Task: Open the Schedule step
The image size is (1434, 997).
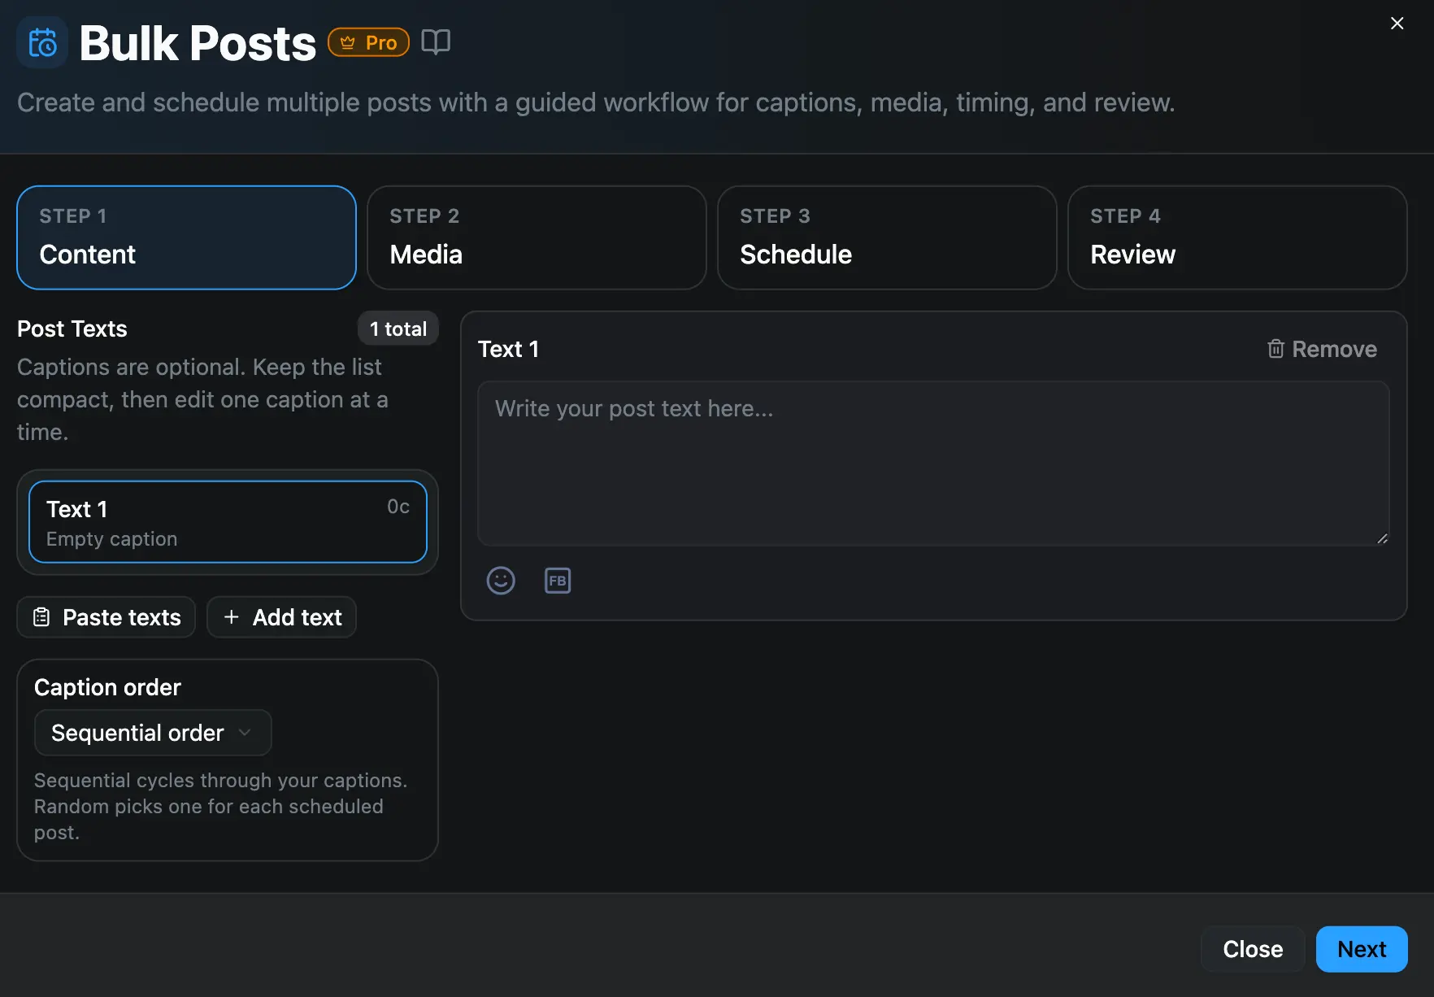Action: [886, 237]
